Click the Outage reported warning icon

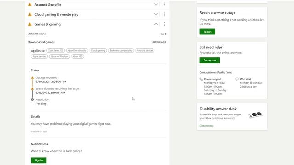(x=32, y=77)
